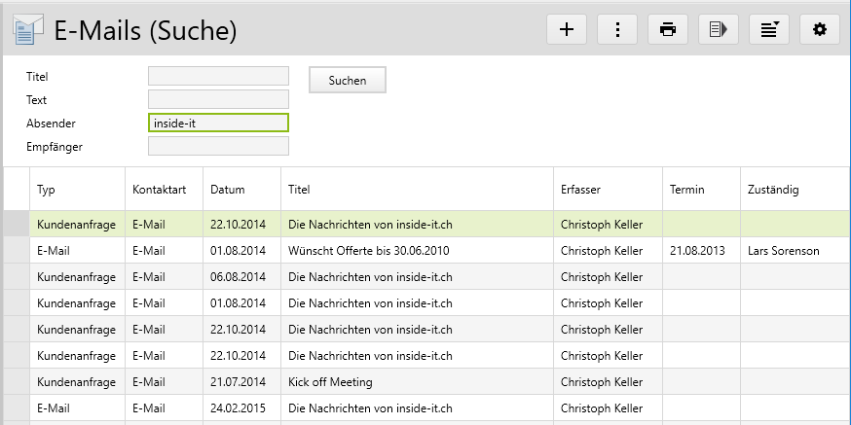Viewport: 851px width, 425px height.
Task: Click the plus icon to add email
Action: pos(567,29)
